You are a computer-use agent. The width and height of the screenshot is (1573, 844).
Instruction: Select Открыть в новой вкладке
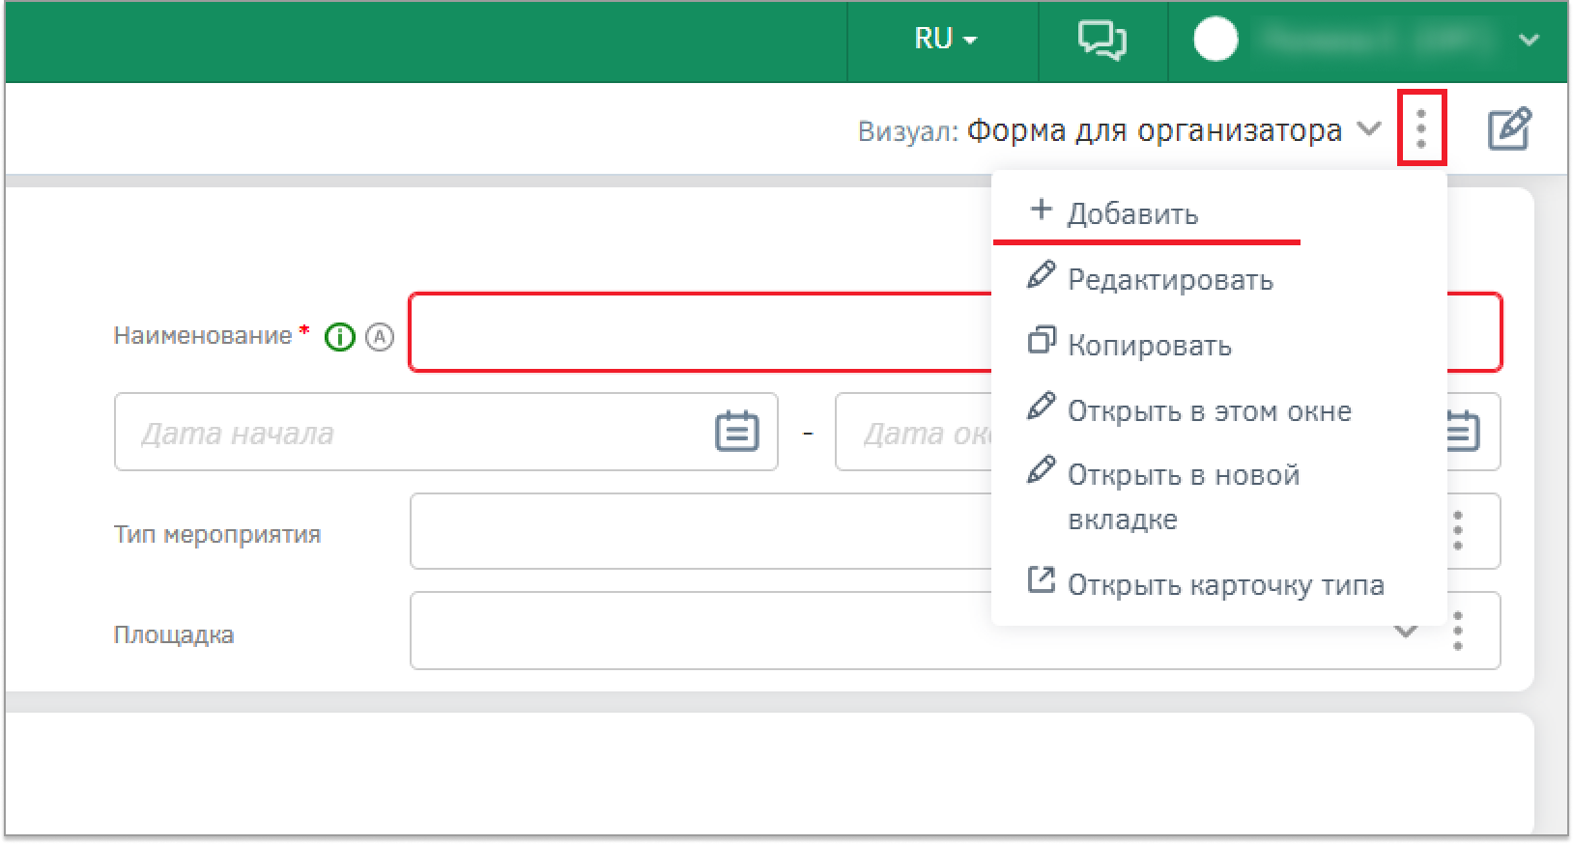pyautogui.click(x=1219, y=496)
